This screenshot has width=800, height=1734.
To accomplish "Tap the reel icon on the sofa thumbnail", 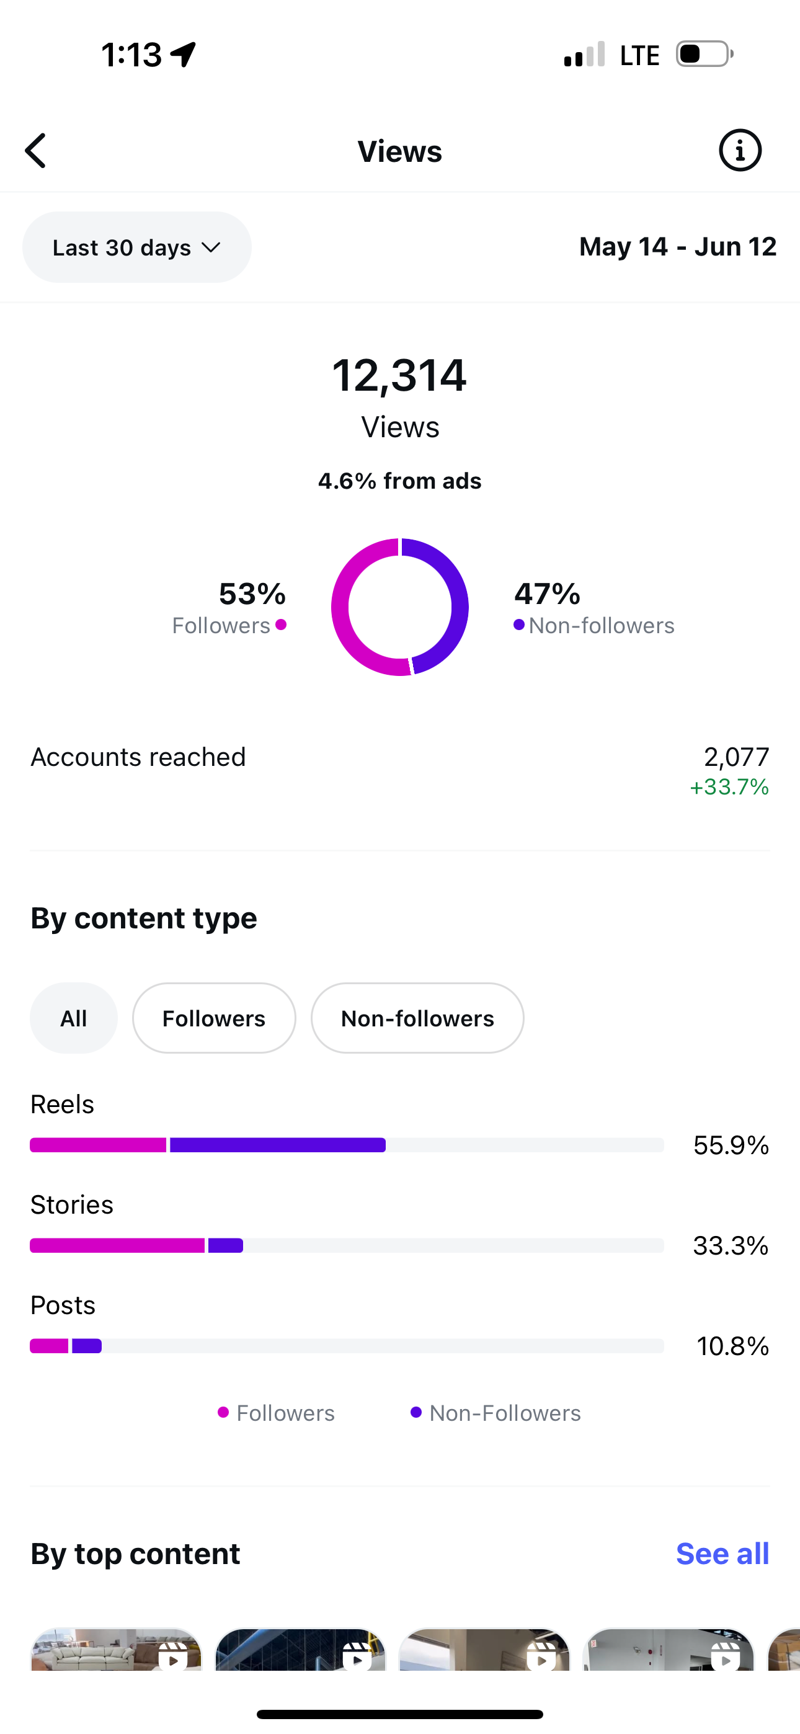I will [x=174, y=1658].
